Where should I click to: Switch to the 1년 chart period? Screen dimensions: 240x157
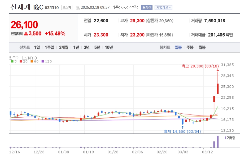(76, 48)
